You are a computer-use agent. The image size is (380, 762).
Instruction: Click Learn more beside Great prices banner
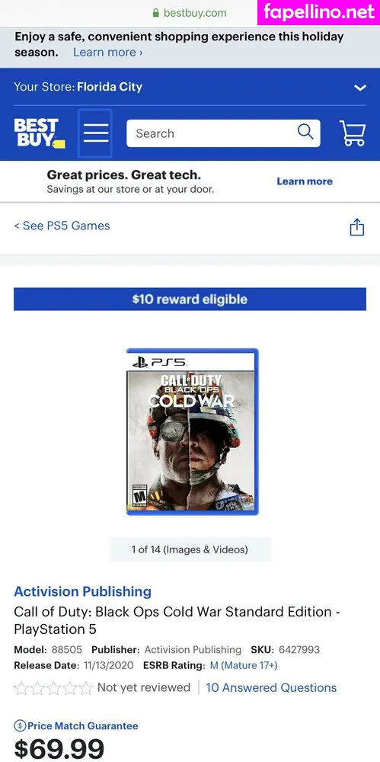point(305,181)
